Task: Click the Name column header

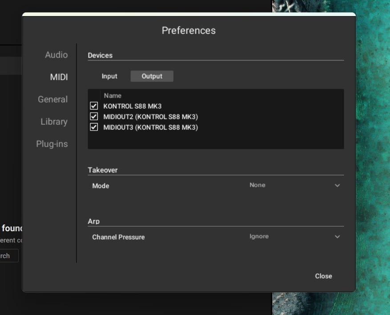Action: click(113, 96)
